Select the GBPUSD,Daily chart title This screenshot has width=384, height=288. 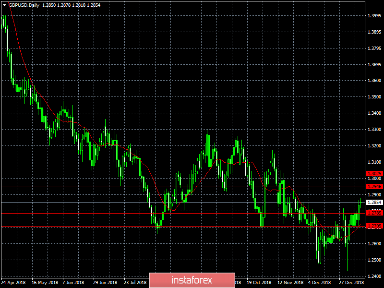coord(24,5)
